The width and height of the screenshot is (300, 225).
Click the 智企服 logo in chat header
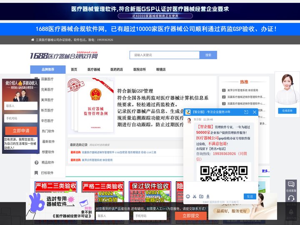click(188, 112)
